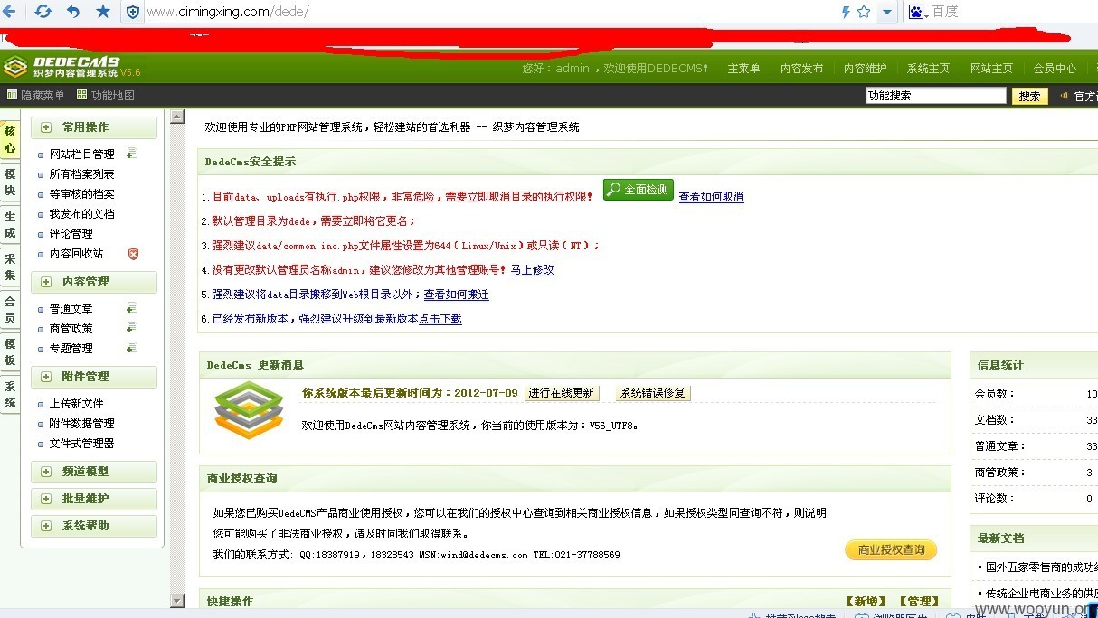Click the blue favorites star in browser toolbar
The width and height of the screenshot is (1098, 618).
tap(103, 12)
